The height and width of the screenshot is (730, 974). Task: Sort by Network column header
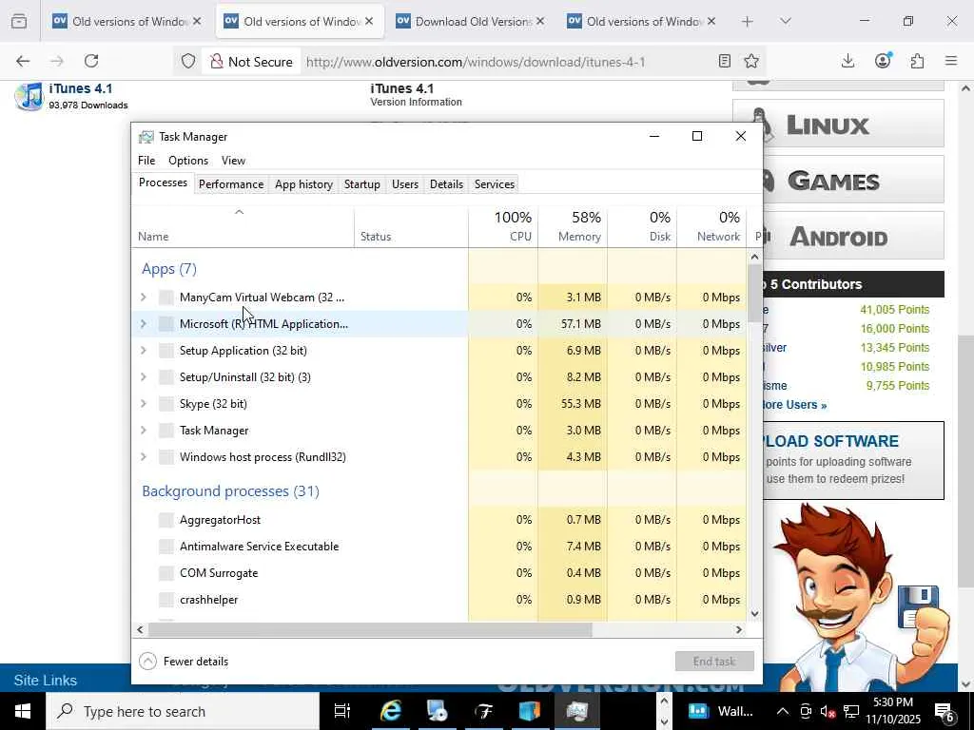pos(711,226)
